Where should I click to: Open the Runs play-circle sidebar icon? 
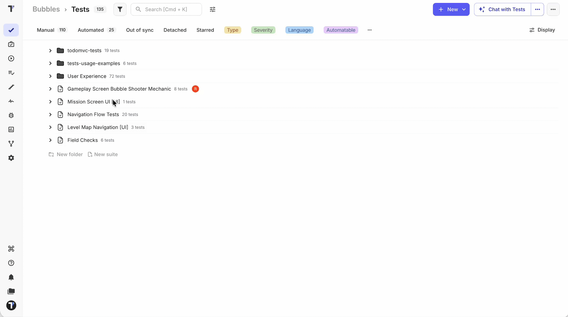click(x=11, y=58)
